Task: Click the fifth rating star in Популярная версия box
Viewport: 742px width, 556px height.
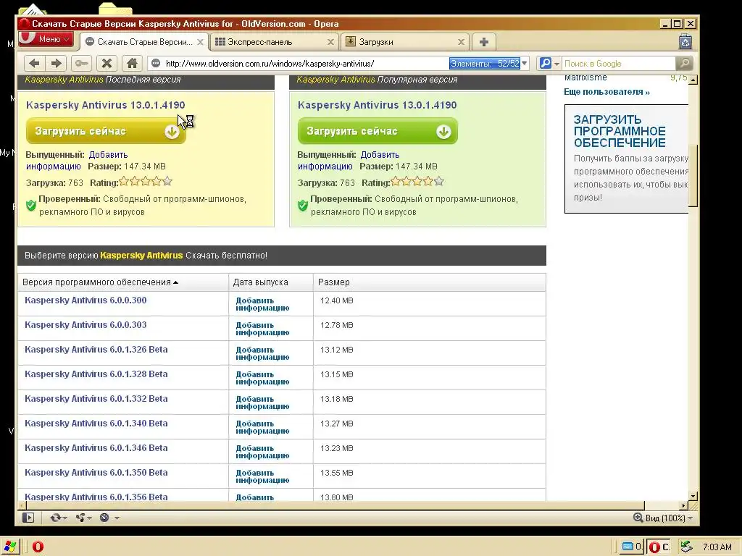Action: point(439,181)
